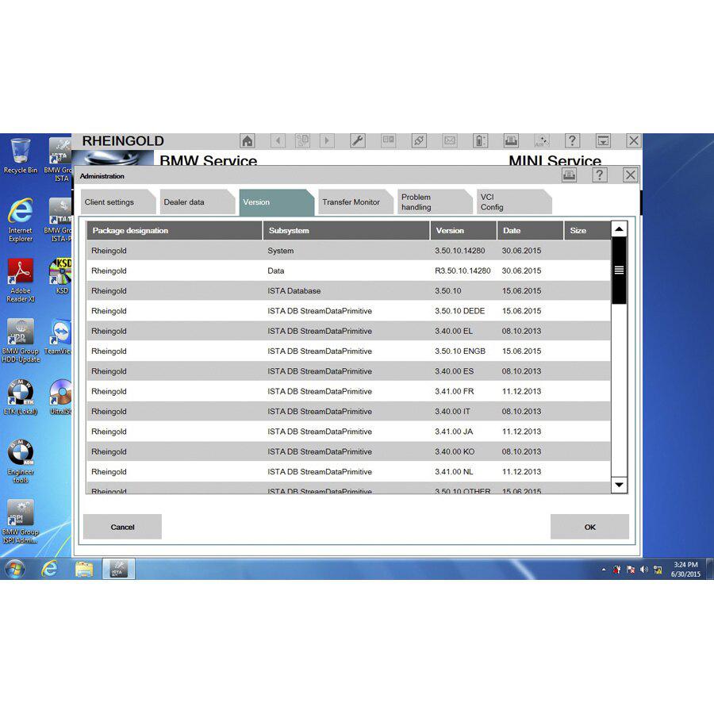Click version 3.40.00 ES
Screen dimensions: 714x714
455,371
